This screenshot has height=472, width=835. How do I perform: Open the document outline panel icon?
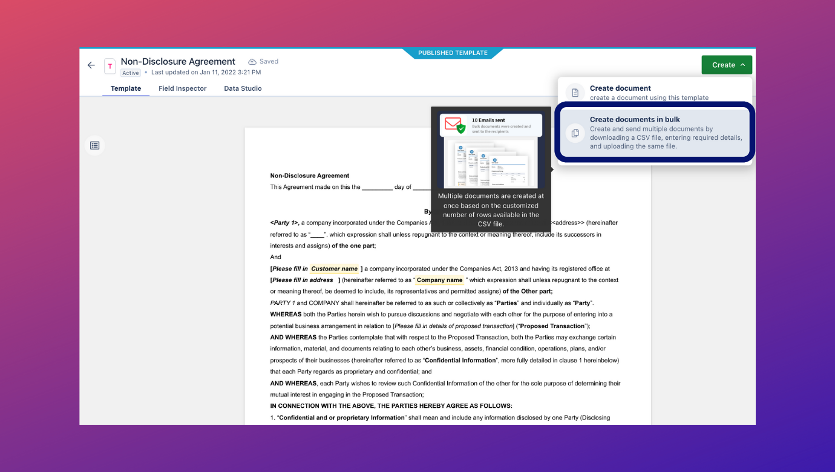click(94, 145)
